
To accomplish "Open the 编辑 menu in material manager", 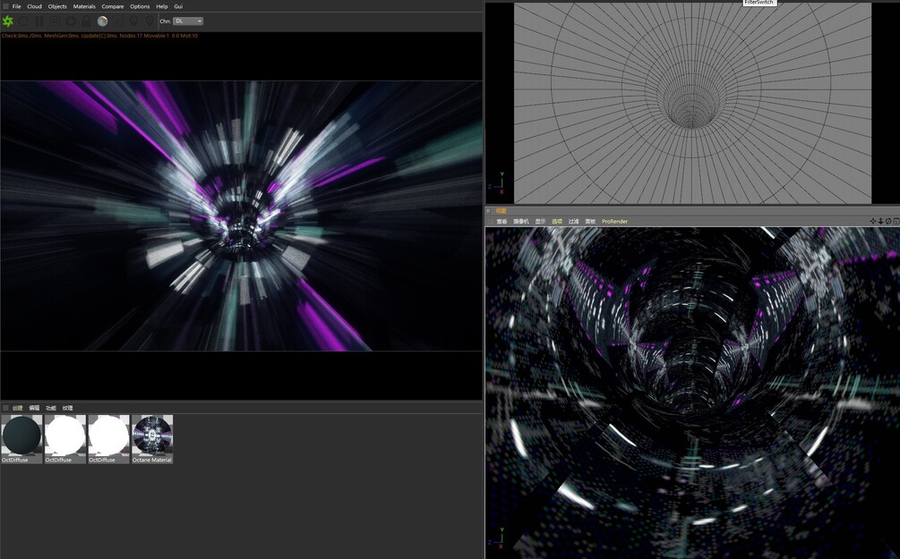I will coord(34,408).
